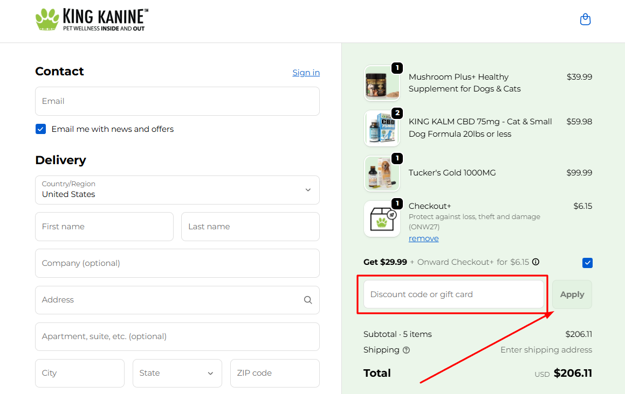Screen dimensions: 625x394
Task: Click the Shipping help question icon
Action: 406,350
